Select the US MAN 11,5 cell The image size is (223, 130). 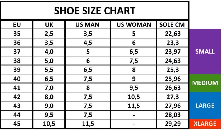coord(88,124)
